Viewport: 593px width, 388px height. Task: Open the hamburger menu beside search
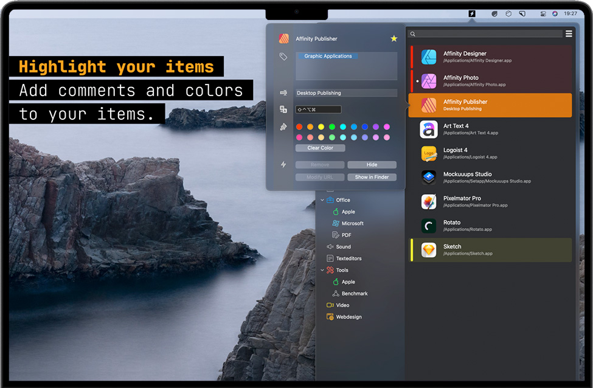pos(569,34)
